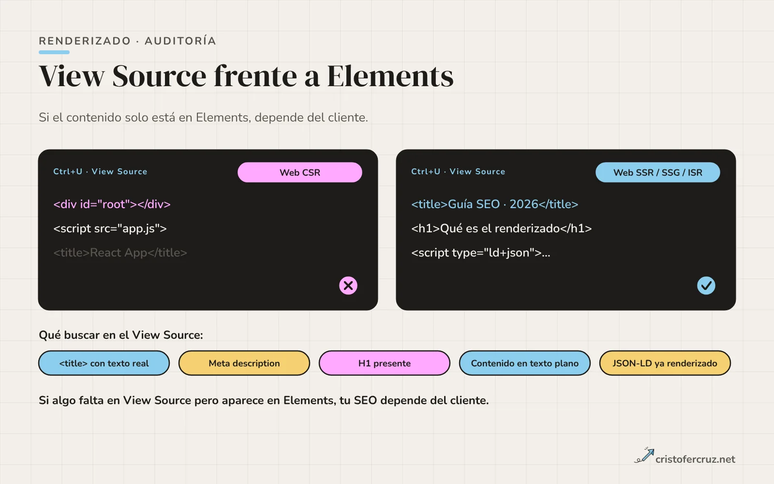The image size is (774, 484).
Task: Click the Ctrl+U label in the Web SSR card
Action: (458, 171)
